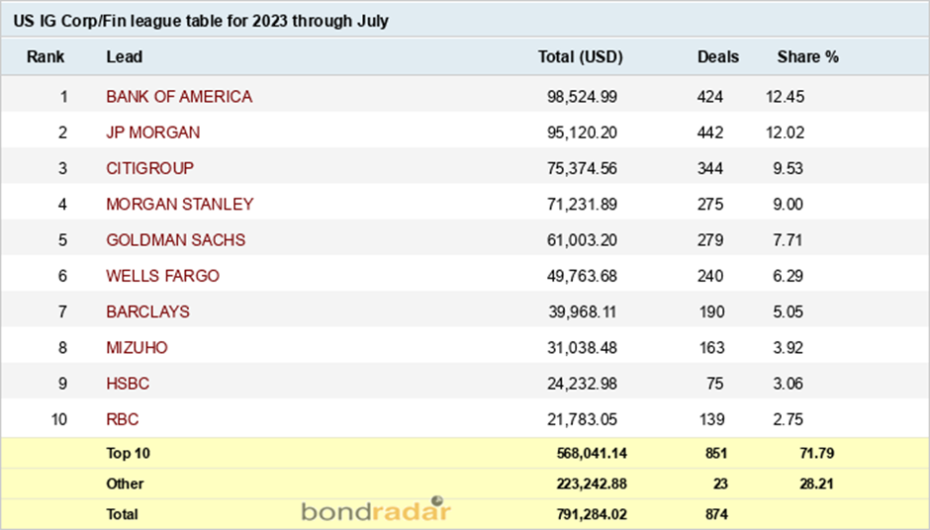
Task: Open the CITIGROUP lead link
Action: pyautogui.click(x=150, y=168)
